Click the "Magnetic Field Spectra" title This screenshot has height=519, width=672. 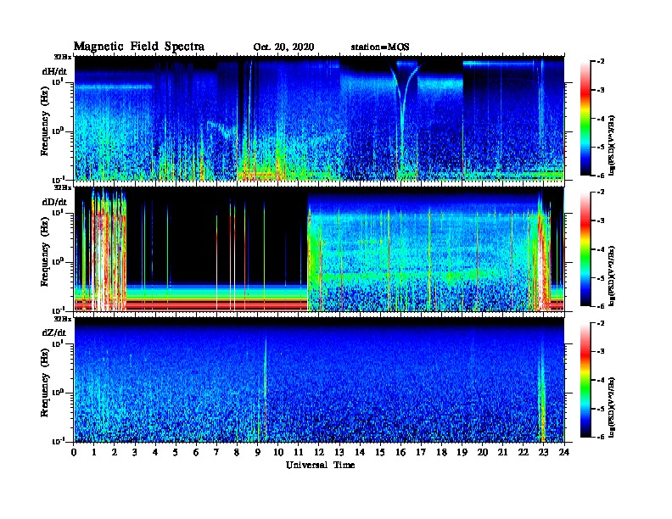click(x=139, y=47)
